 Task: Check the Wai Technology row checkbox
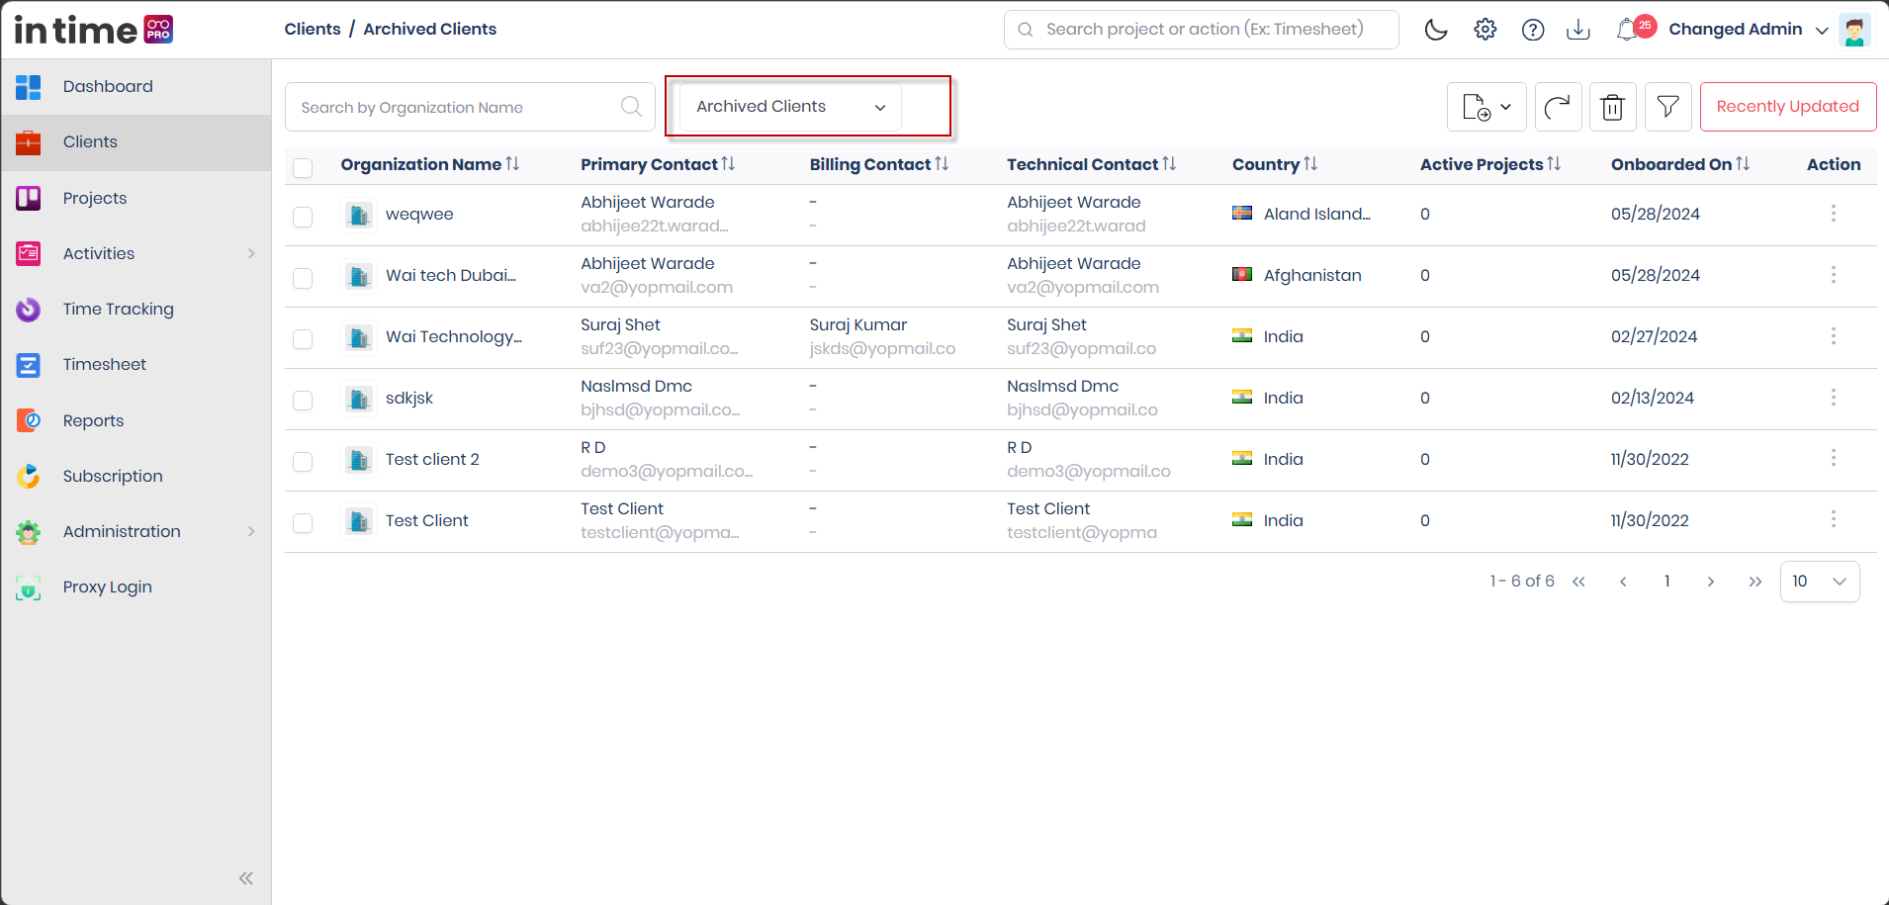[303, 339]
